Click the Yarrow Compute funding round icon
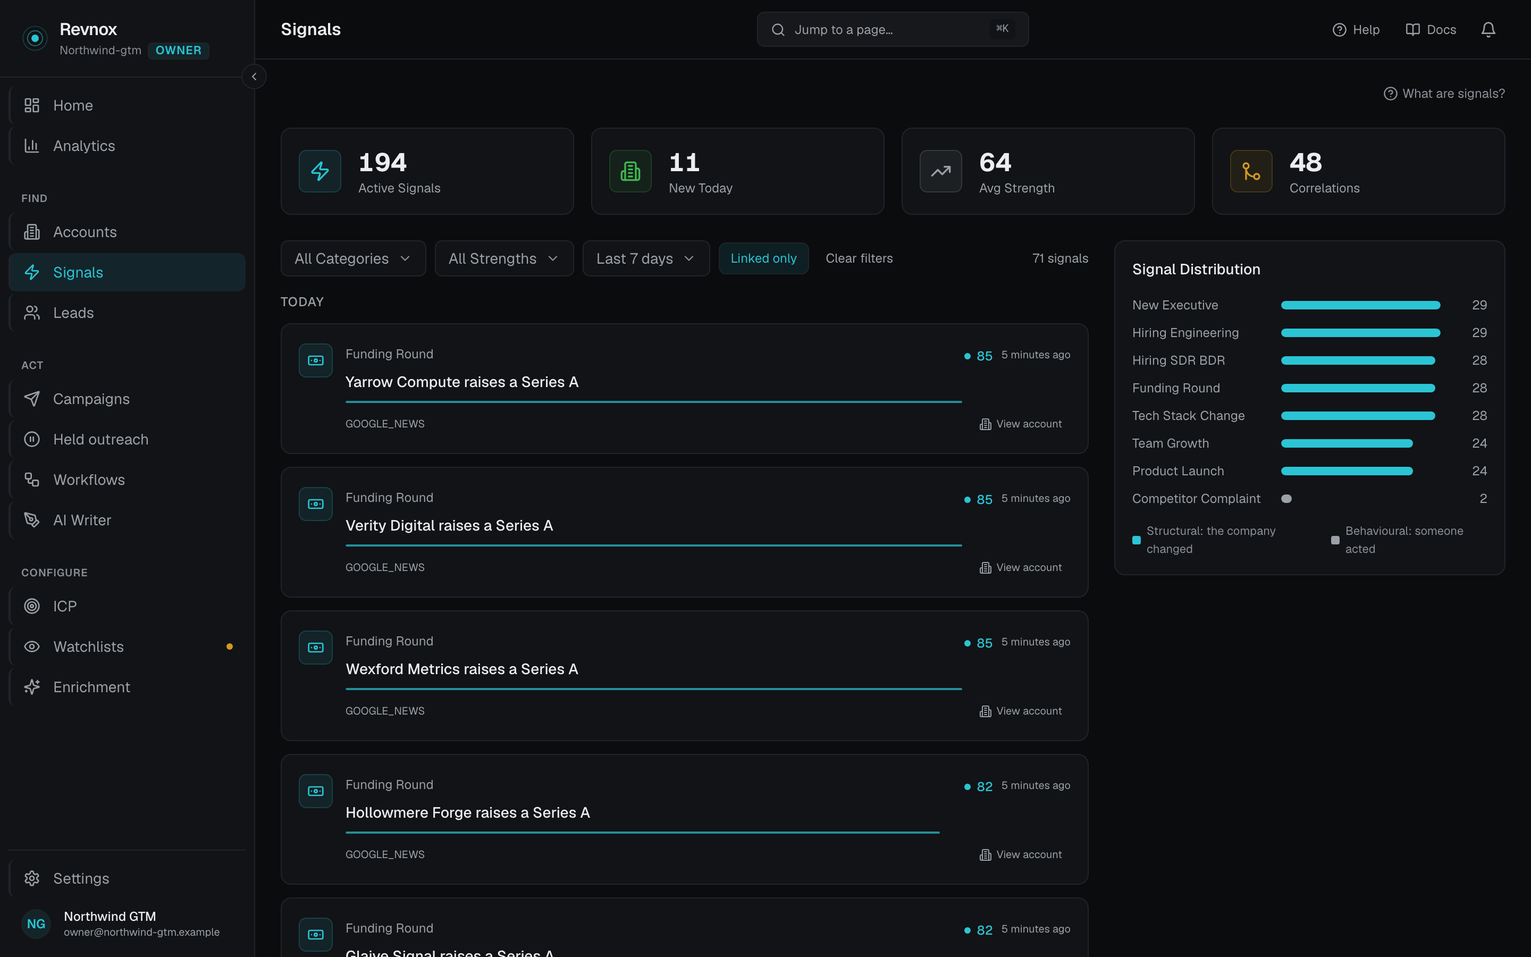 pos(316,361)
